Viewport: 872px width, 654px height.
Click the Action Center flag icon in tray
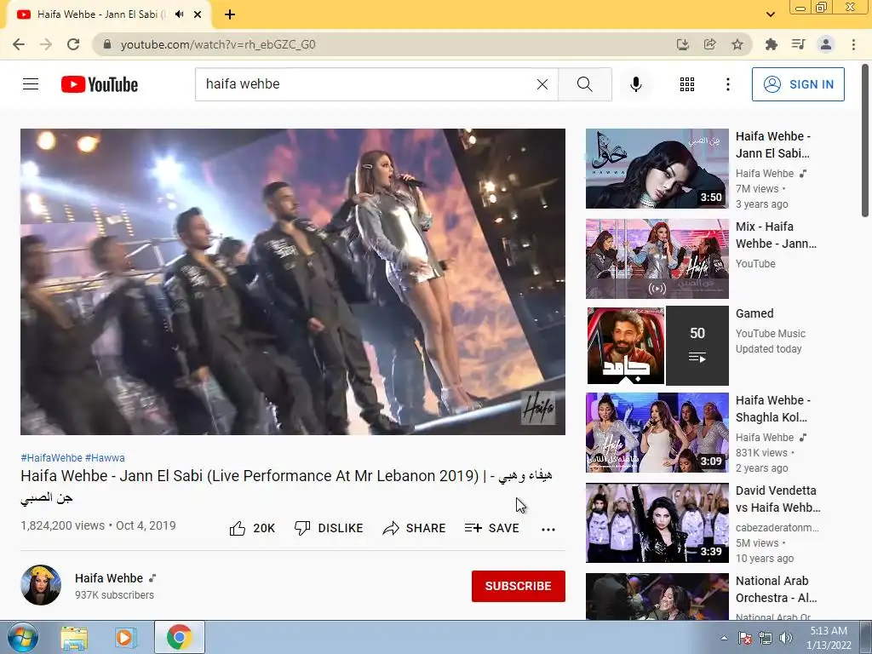(x=745, y=638)
